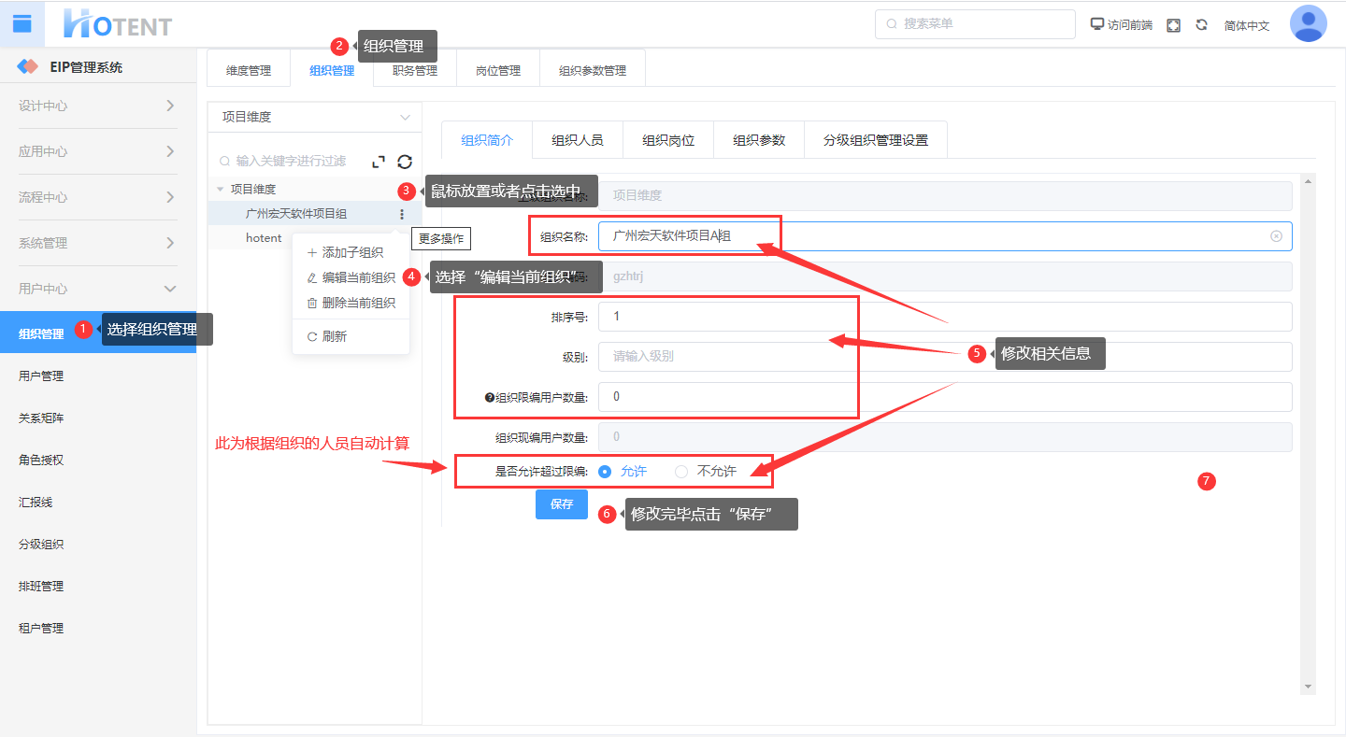
Task: Select the hotent tree node
Action: [264, 238]
